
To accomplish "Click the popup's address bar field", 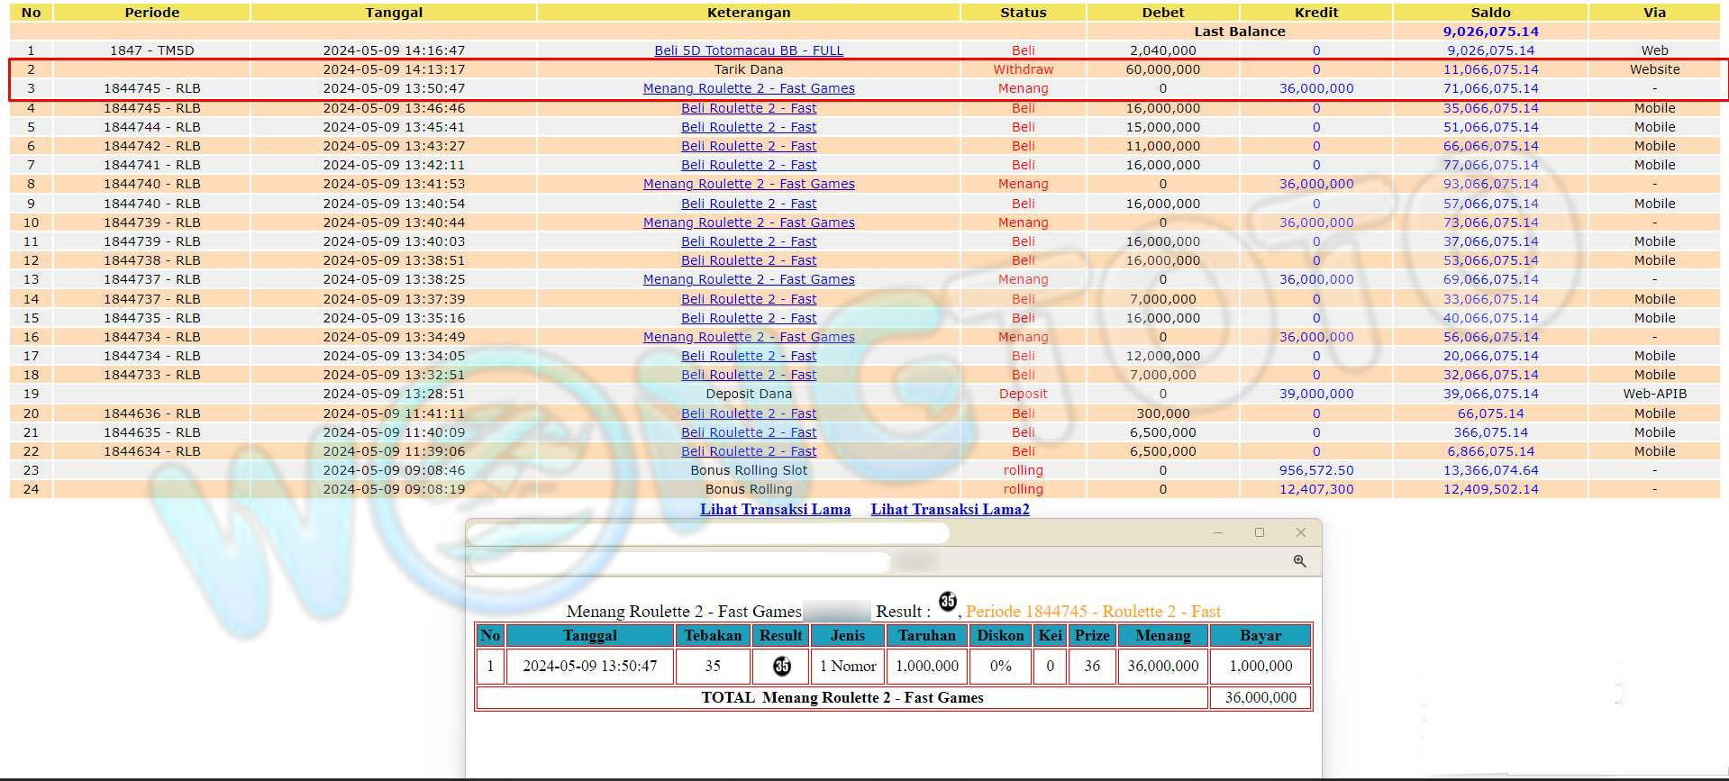I will tap(679, 562).
